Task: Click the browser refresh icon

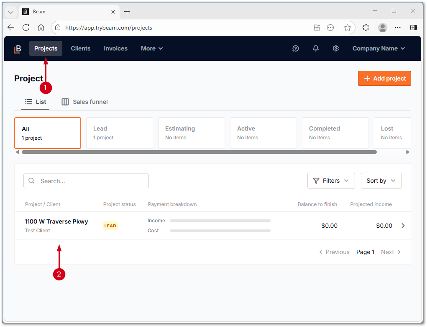Action: (x=26, y=28)
